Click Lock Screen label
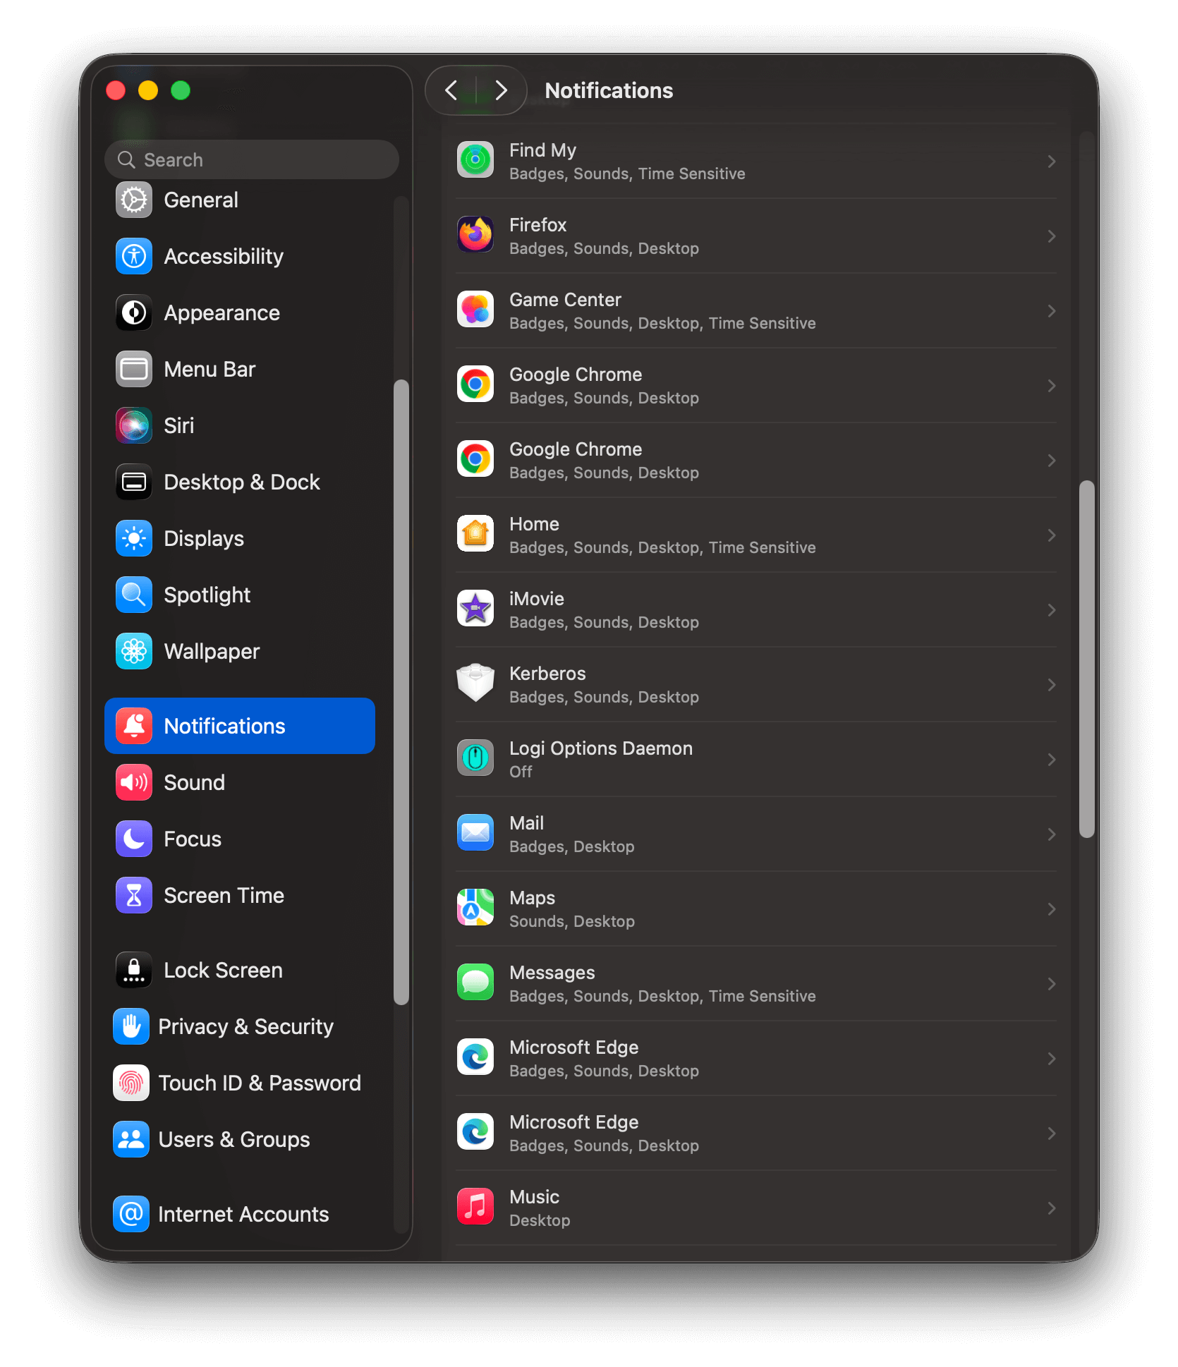 tap(223, 971)
